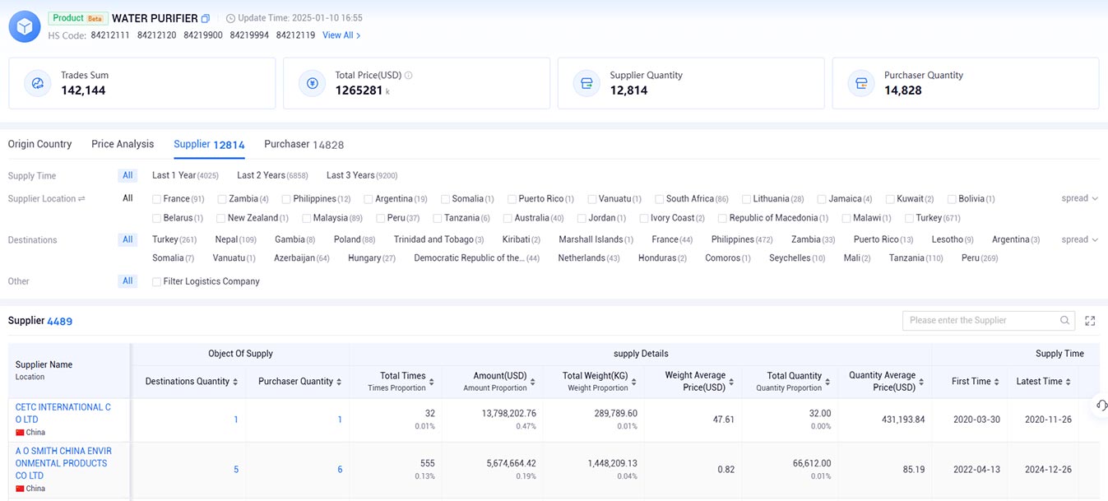Open View All HS codes link
The height and width of the screenshot is (501, 1108).
341,35
